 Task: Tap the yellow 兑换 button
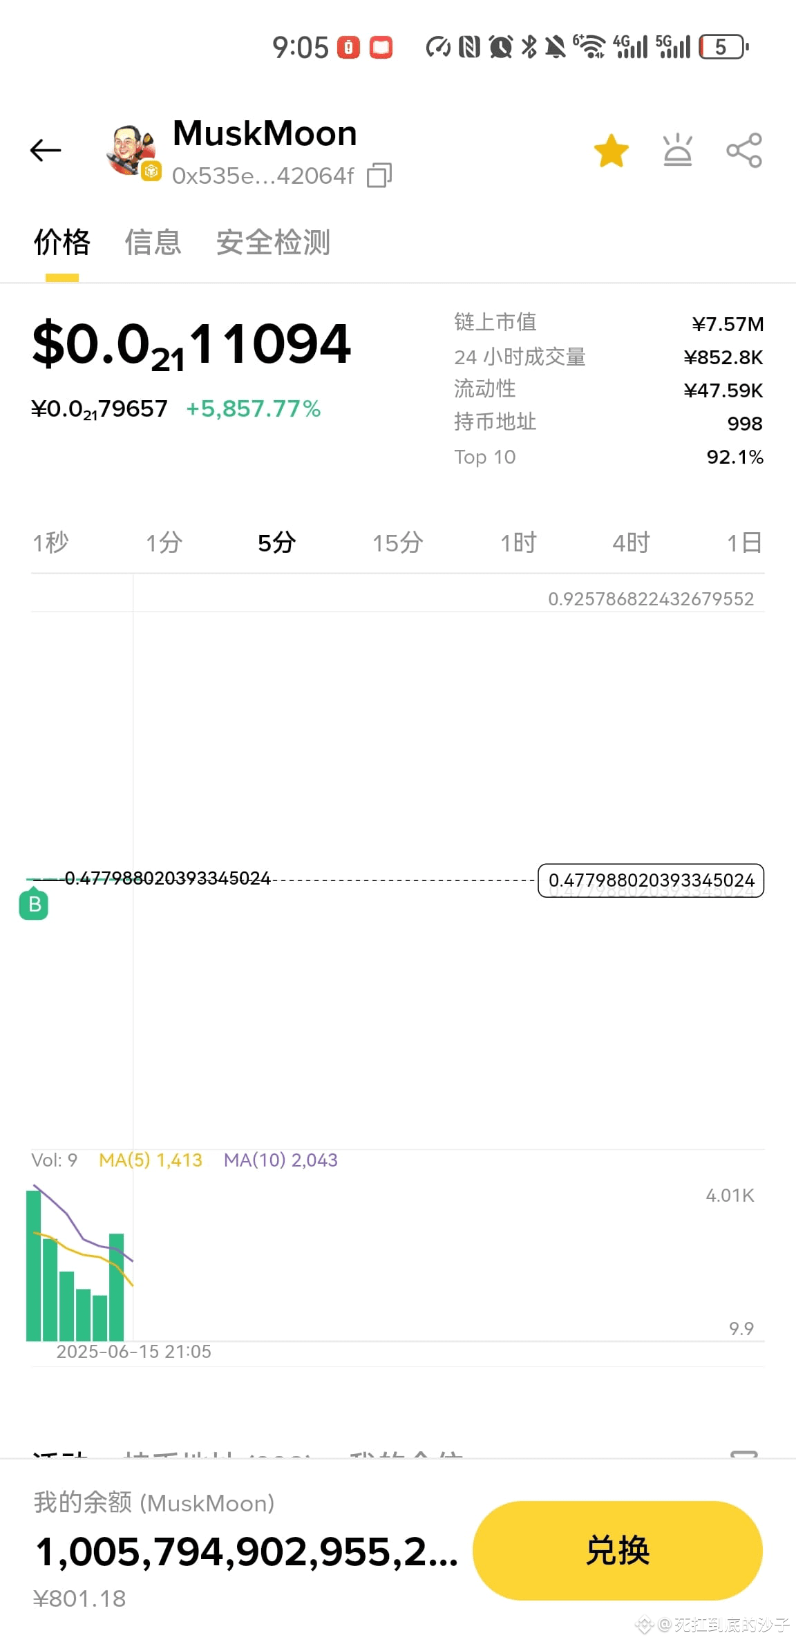617,1550
